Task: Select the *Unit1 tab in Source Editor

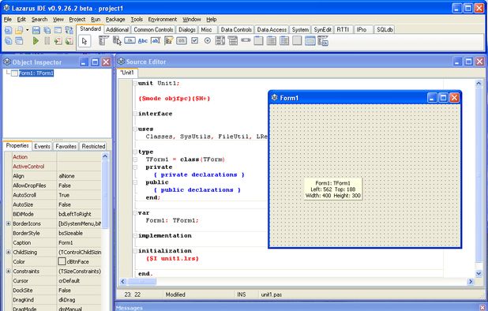Action: pyautogui.click(x=128, y=73)
